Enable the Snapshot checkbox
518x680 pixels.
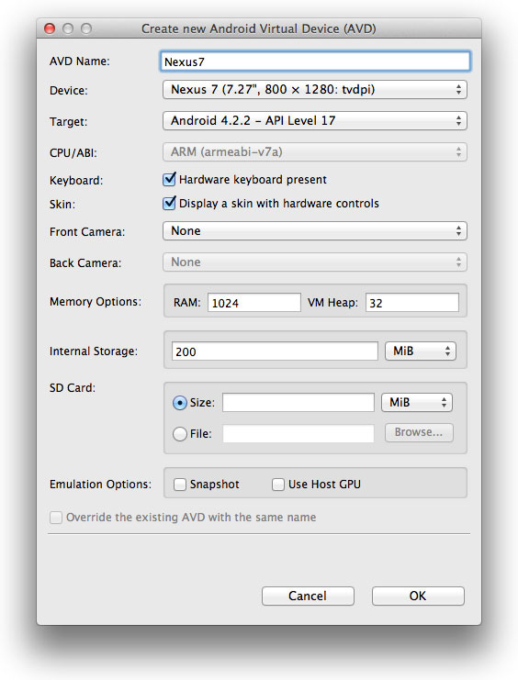tap(180, 485)
